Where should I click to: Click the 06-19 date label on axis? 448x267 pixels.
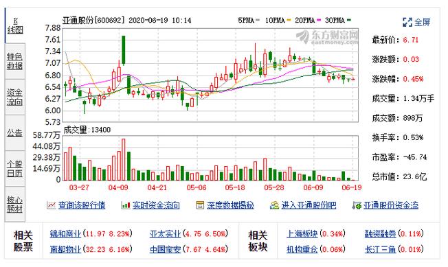[x=352, y=187]
